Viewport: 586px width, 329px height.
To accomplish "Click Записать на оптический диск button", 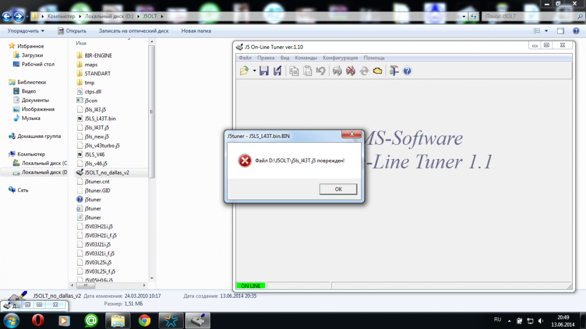I will 134,31.
